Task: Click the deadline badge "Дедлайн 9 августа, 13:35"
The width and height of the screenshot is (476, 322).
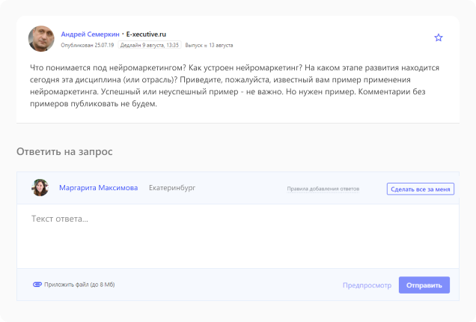Action: (x=149, y=45)
